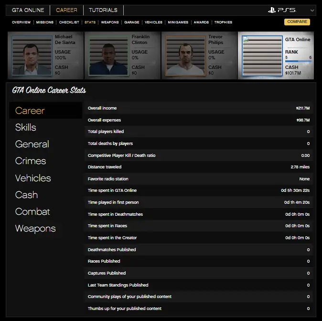Open the AWARDS section
Viewport: 322px width, 321px height.
tap(201, 22)
